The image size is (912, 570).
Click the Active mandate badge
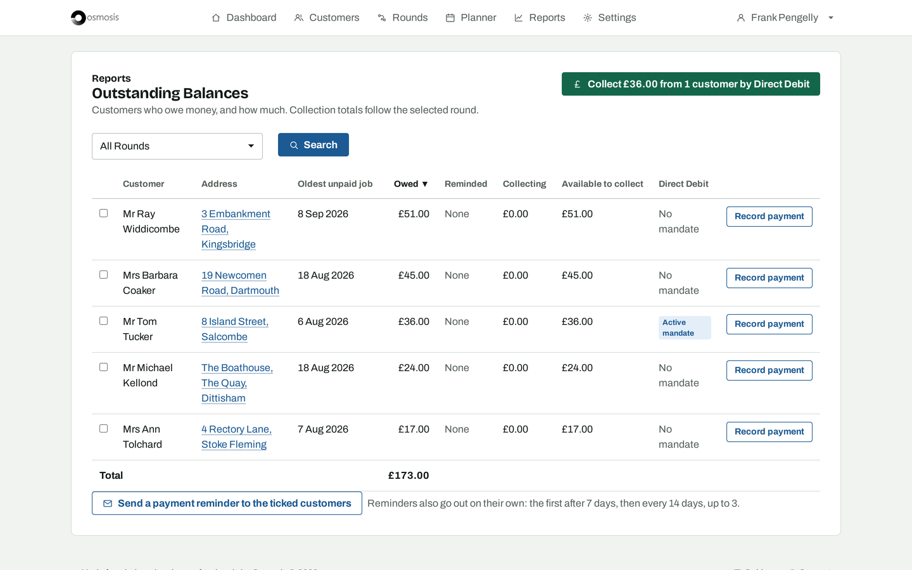(685, 328)
